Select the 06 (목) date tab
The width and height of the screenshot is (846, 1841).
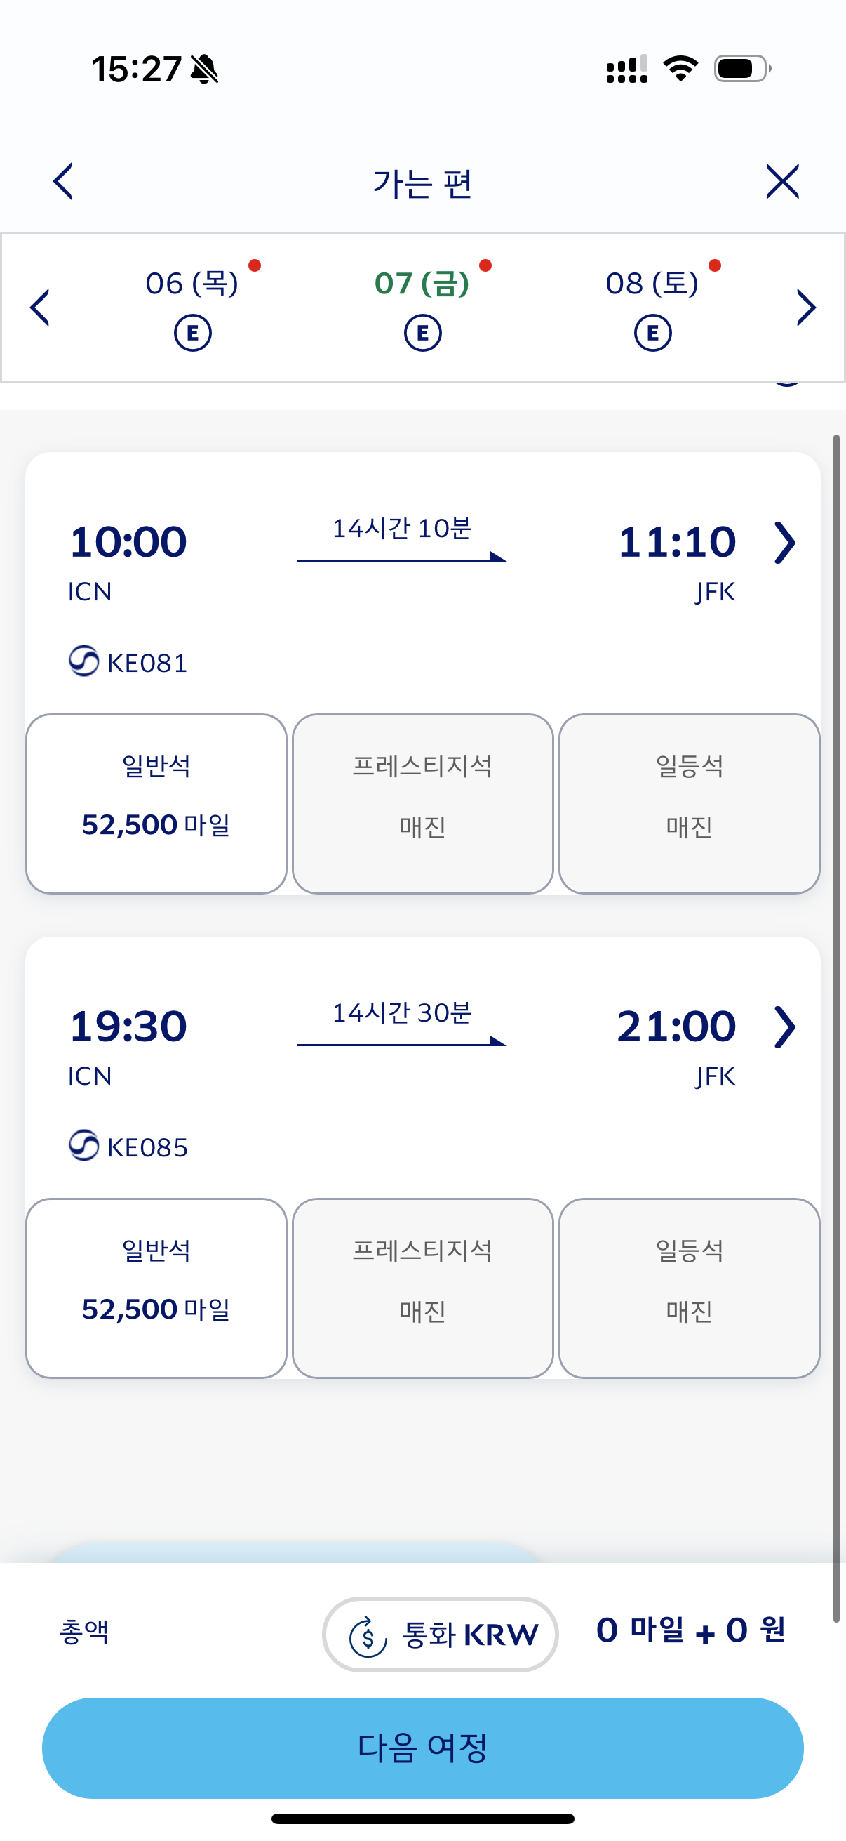pyautogui.click(x=192, y=284)
